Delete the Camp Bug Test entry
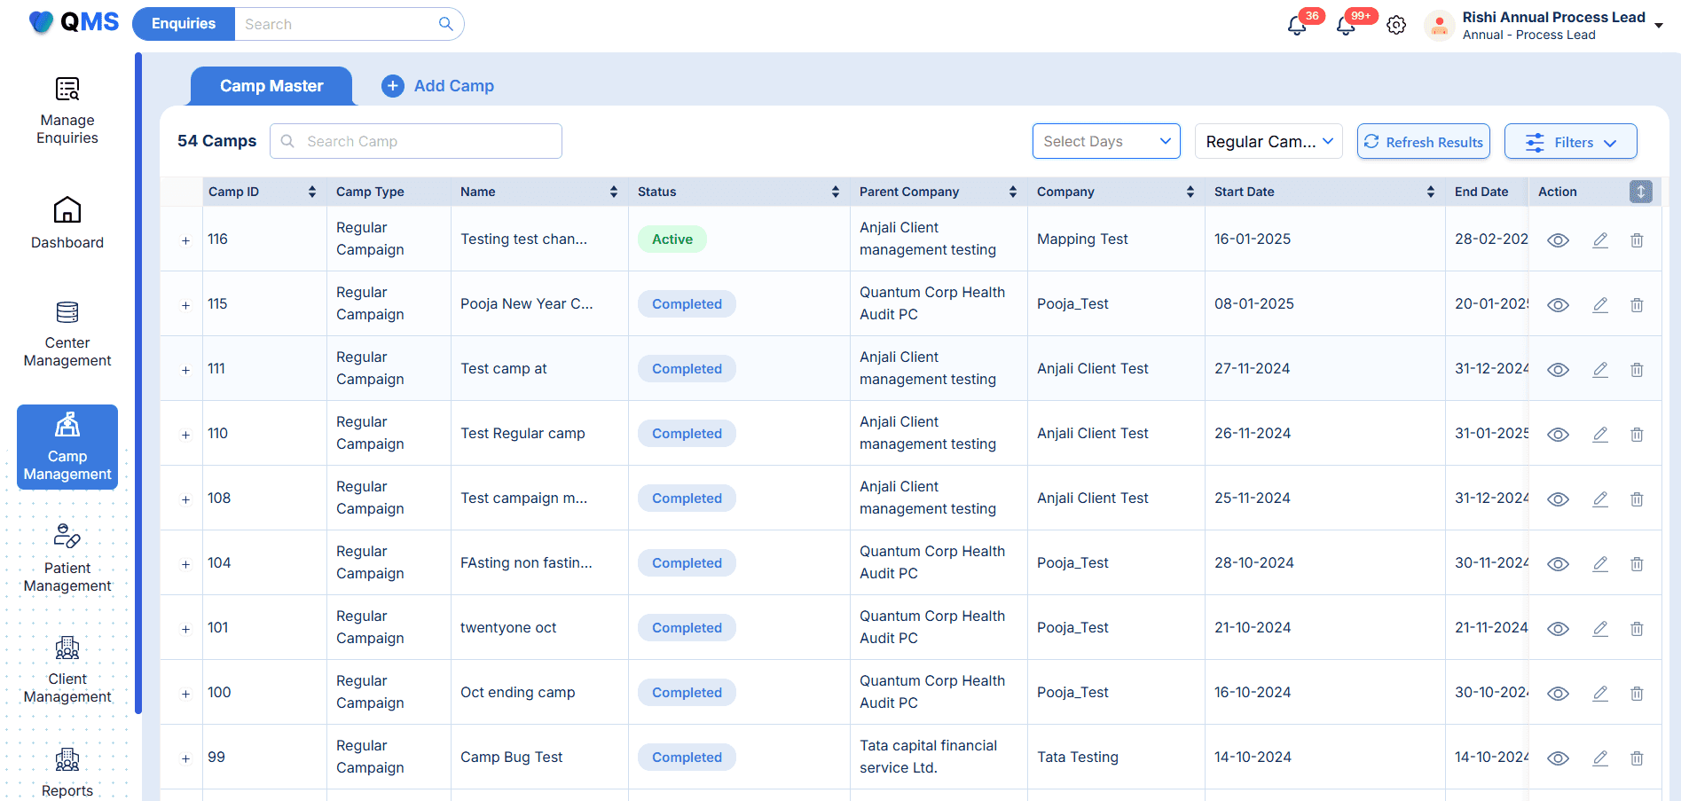The image size is (1681, 801). click(x=1637, y=758)
